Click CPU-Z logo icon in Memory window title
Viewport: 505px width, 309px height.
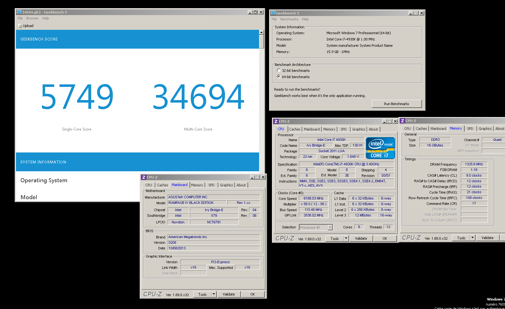pyautogui.click(x=403, y=121)
